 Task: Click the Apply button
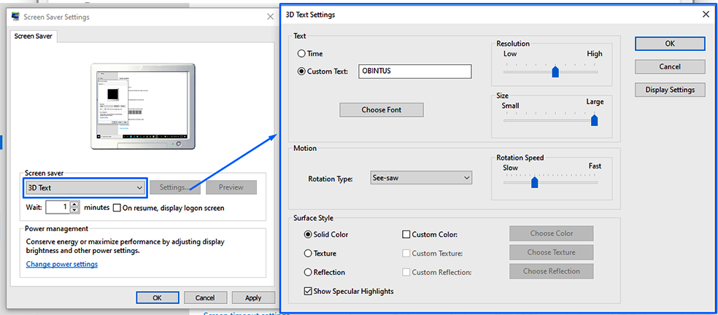253,297
